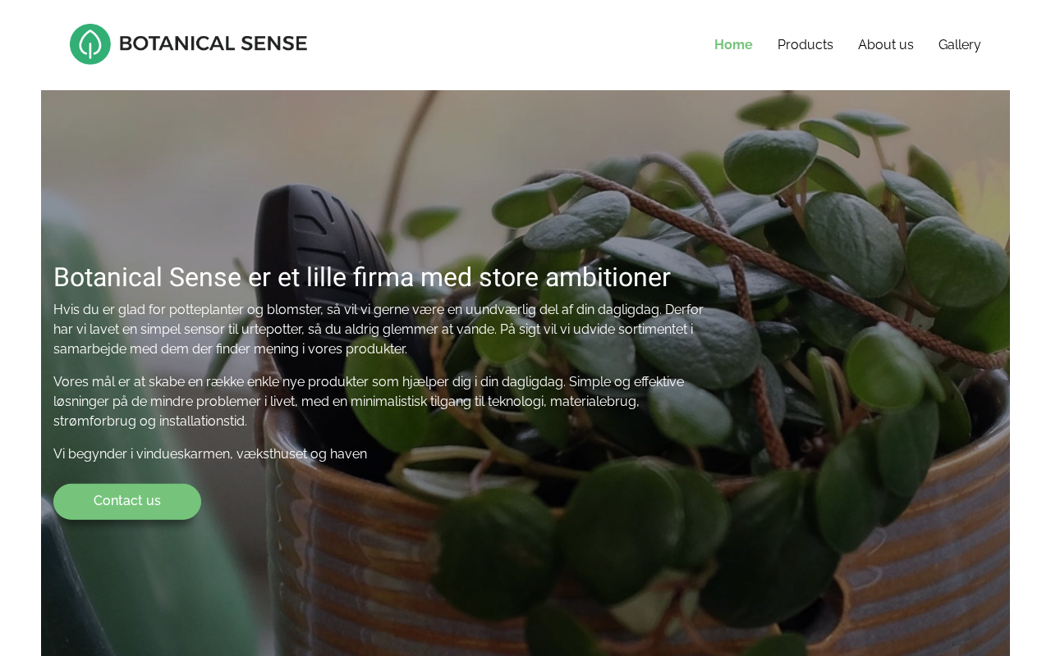Viewport: 1051px width, 656px height.
Task: Navigate to the Gallery page
Action: [x=960, y=45]
